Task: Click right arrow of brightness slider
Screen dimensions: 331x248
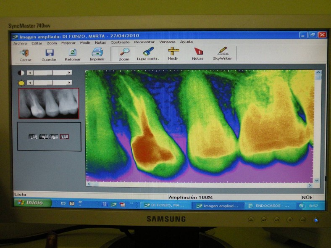Action: point(70,83)
